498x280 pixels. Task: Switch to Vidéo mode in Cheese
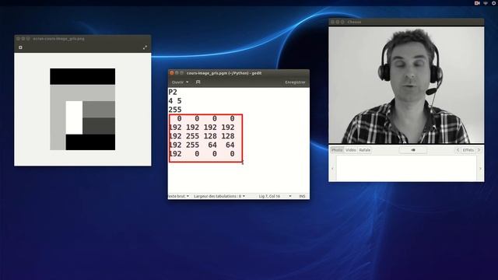point(351,150)
